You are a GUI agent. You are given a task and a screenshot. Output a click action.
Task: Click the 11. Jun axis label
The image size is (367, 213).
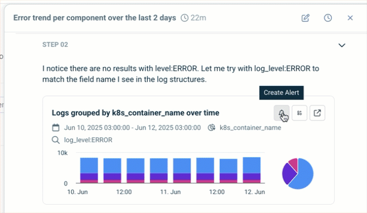[x=171, y=192]
